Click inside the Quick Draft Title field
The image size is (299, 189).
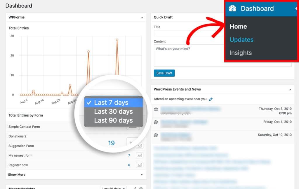tap(175, 33)
